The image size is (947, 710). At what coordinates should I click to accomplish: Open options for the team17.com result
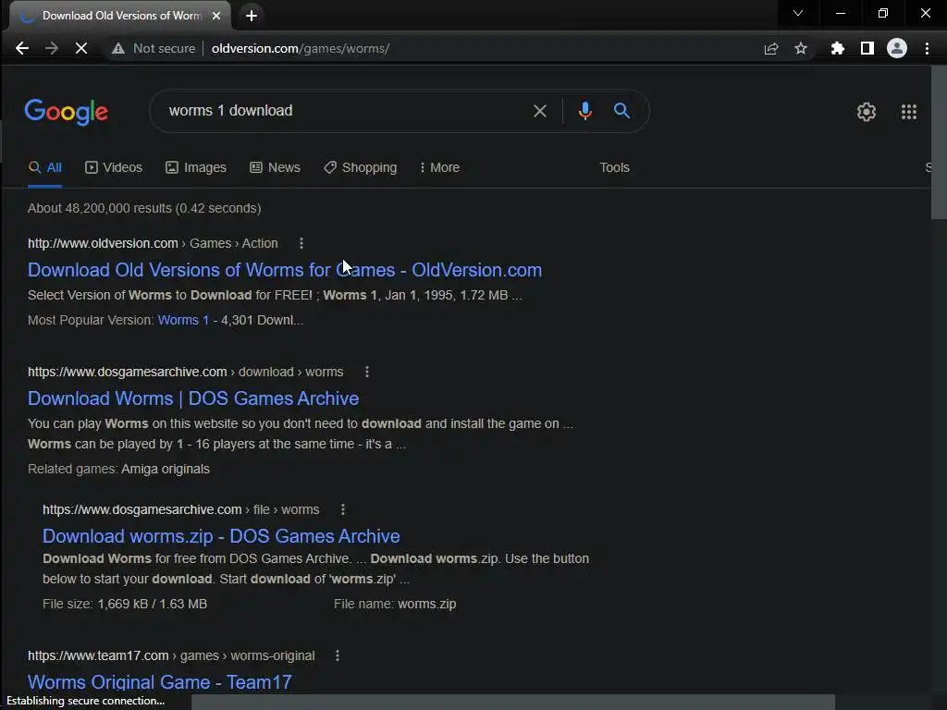point(338,655)
